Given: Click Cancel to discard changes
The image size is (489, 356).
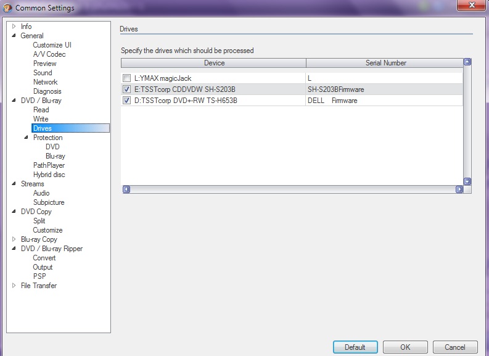Looking at the screenshot, I should 455,347.
